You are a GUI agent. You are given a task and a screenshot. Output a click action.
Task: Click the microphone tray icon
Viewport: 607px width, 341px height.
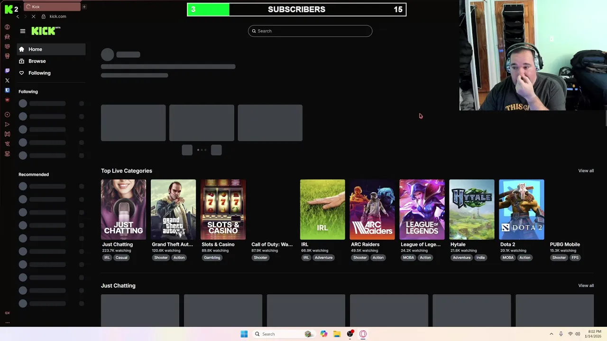[561, 334]
